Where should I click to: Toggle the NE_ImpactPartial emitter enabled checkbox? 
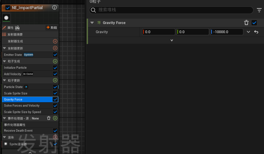click(8, 8)
